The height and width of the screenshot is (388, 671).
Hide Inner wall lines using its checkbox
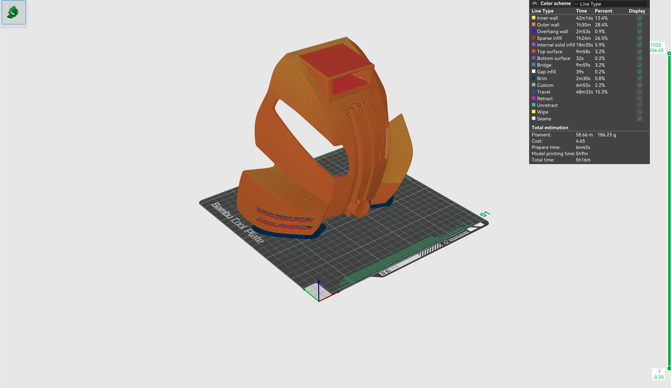pyautogui.click(x=639, y=18)
